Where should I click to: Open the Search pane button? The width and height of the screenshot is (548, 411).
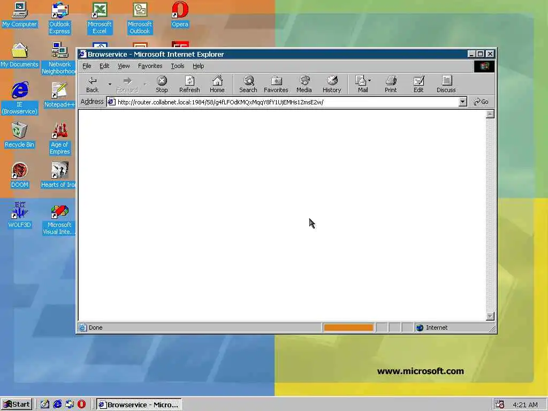tap(248, 85)
